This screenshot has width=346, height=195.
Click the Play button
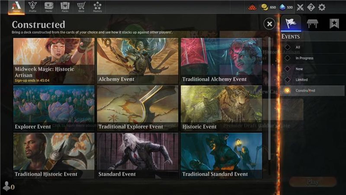(x=313, y=182)
